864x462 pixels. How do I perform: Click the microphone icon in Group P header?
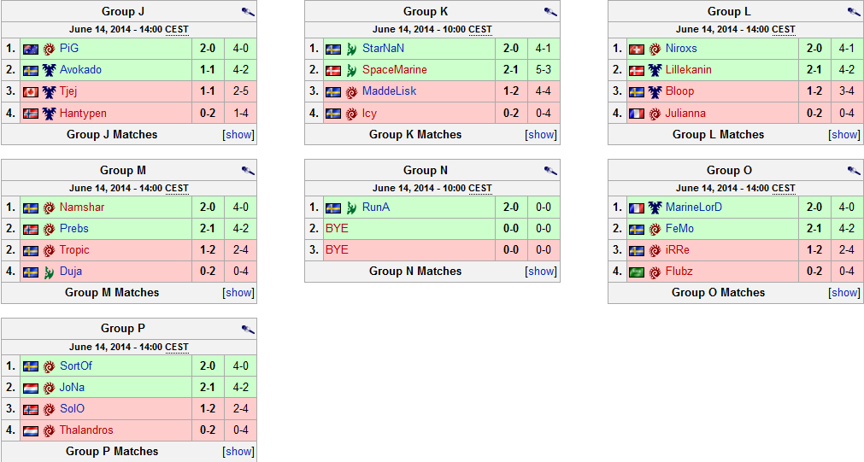(248, 330)
